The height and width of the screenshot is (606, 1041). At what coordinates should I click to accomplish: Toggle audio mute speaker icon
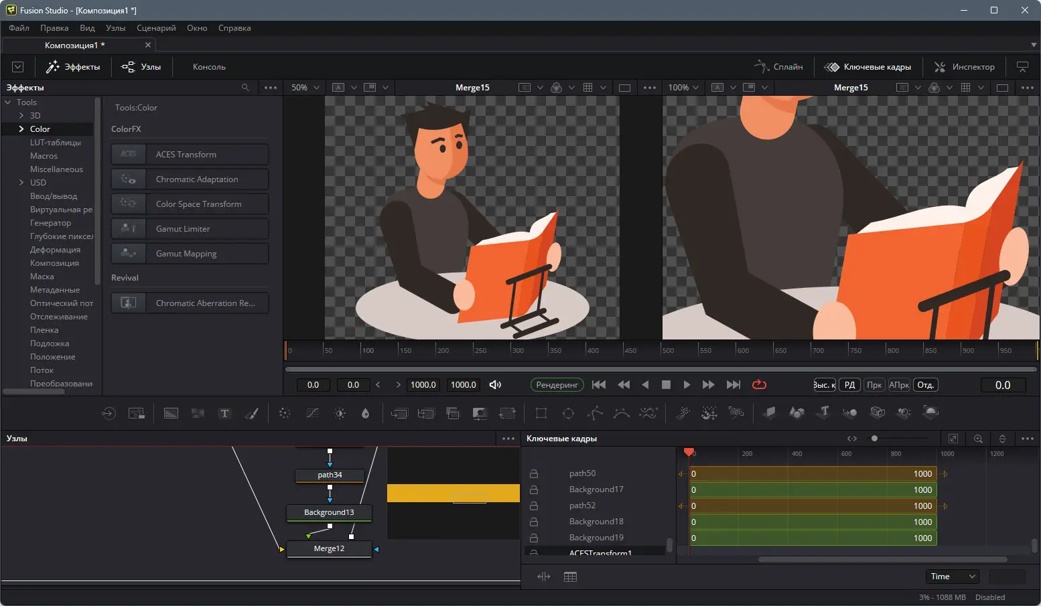pyautogui.click(x=495, y=384)
